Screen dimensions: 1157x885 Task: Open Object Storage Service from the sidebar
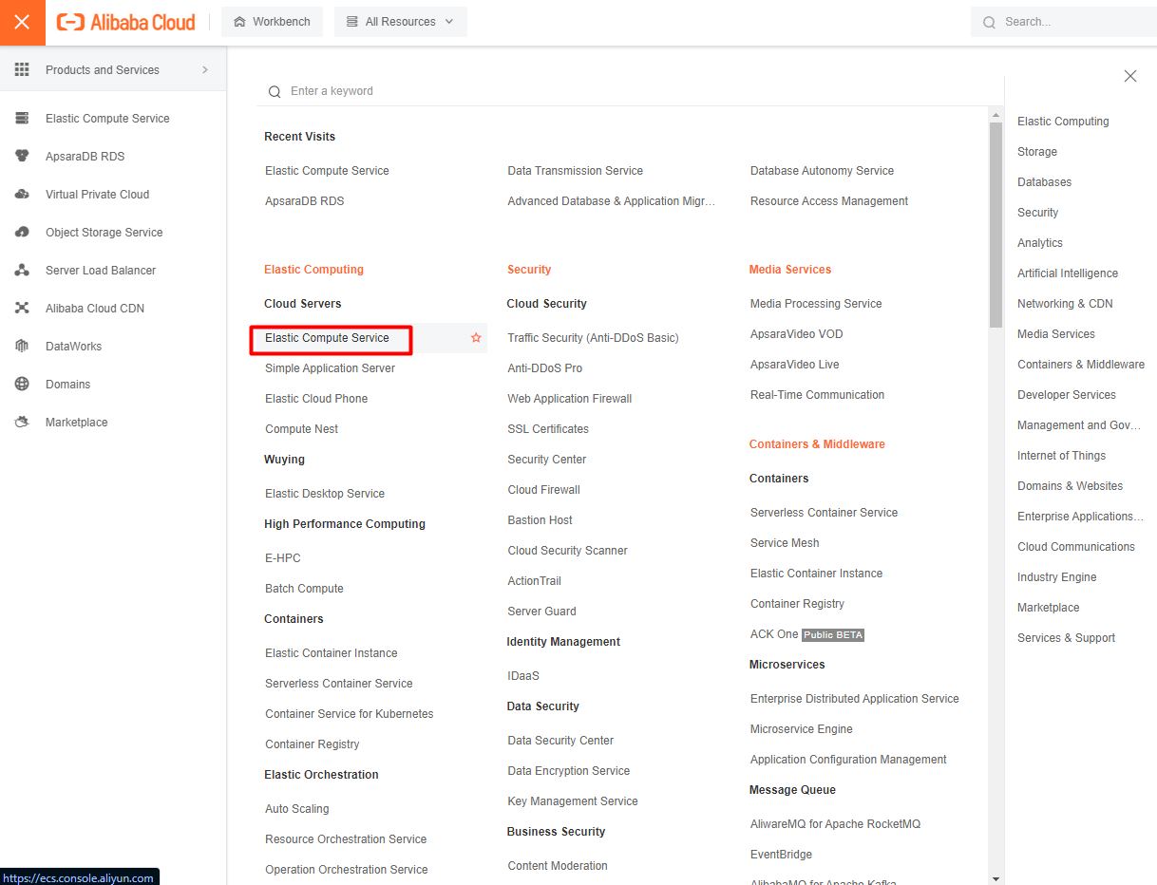click(21, 232)
